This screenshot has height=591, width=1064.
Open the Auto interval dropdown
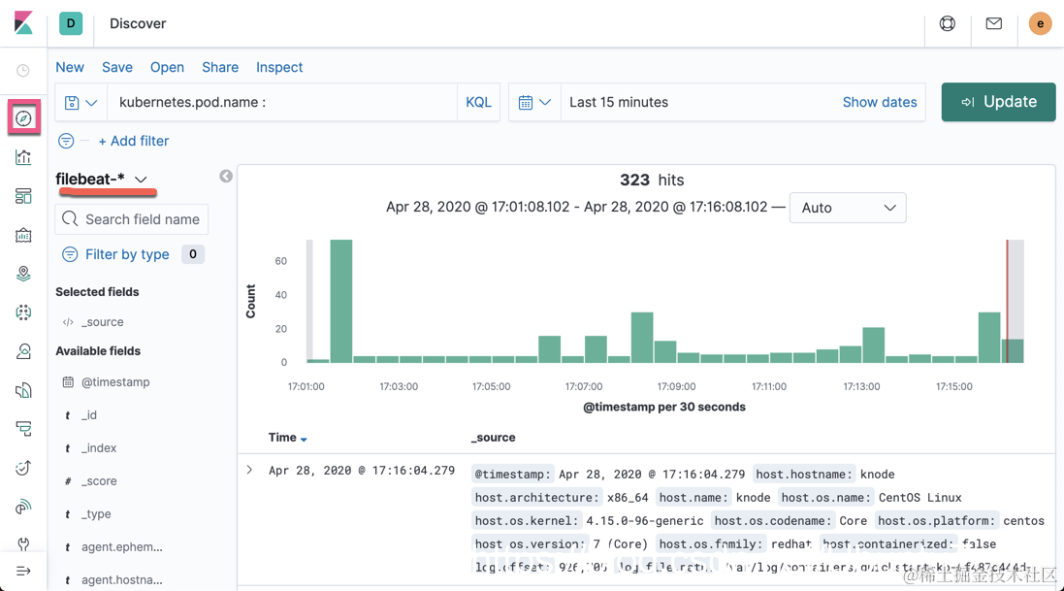[x=848, y=208]
